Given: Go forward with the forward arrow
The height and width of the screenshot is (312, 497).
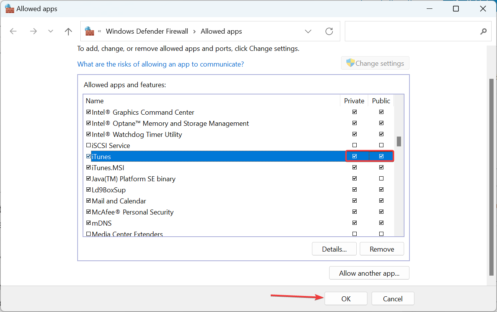Looking at the screenshot, I should coord(33,31).
